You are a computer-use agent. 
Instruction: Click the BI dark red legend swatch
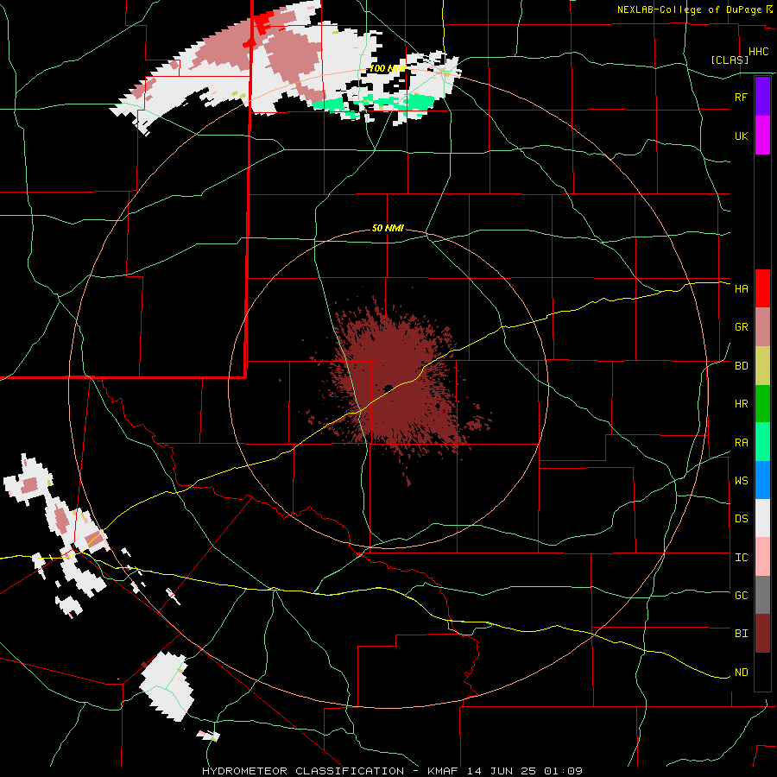pos(762,634)
